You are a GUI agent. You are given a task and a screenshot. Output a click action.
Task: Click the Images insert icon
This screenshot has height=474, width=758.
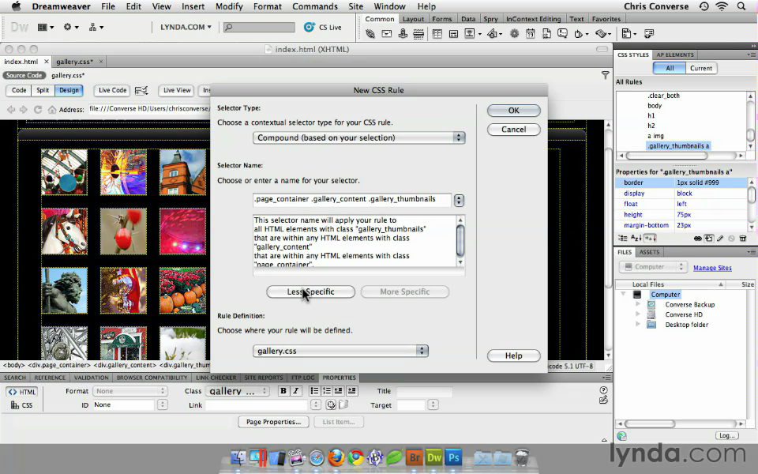[x=469, y=34]
